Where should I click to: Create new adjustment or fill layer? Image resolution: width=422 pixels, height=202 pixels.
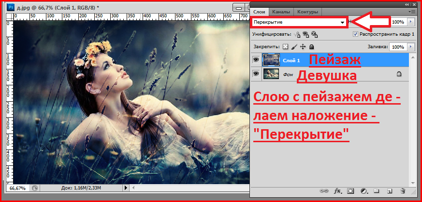click(x=364, y=191)
